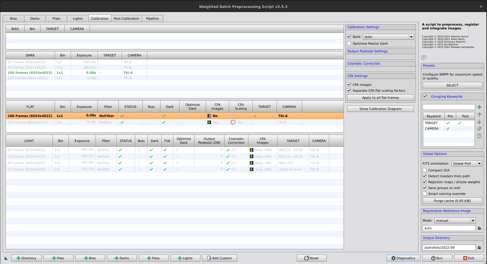Image resolution: width=487 pixels, height=264 pixels.
Task: Click CFA icon for NGC1027 light row
Action: (x=252, y=163)
